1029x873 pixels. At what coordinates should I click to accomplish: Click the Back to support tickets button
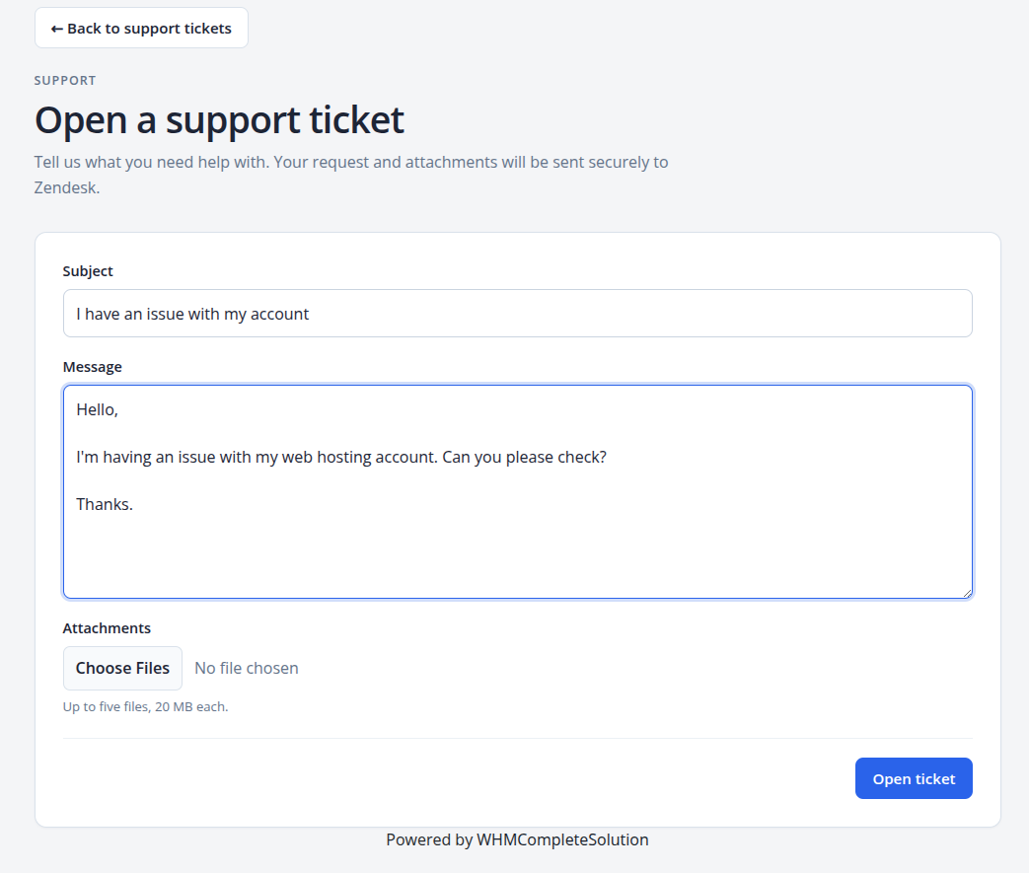tap(141, 29)
